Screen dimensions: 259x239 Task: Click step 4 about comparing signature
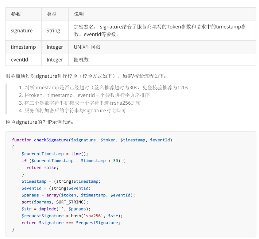point(72,110)
